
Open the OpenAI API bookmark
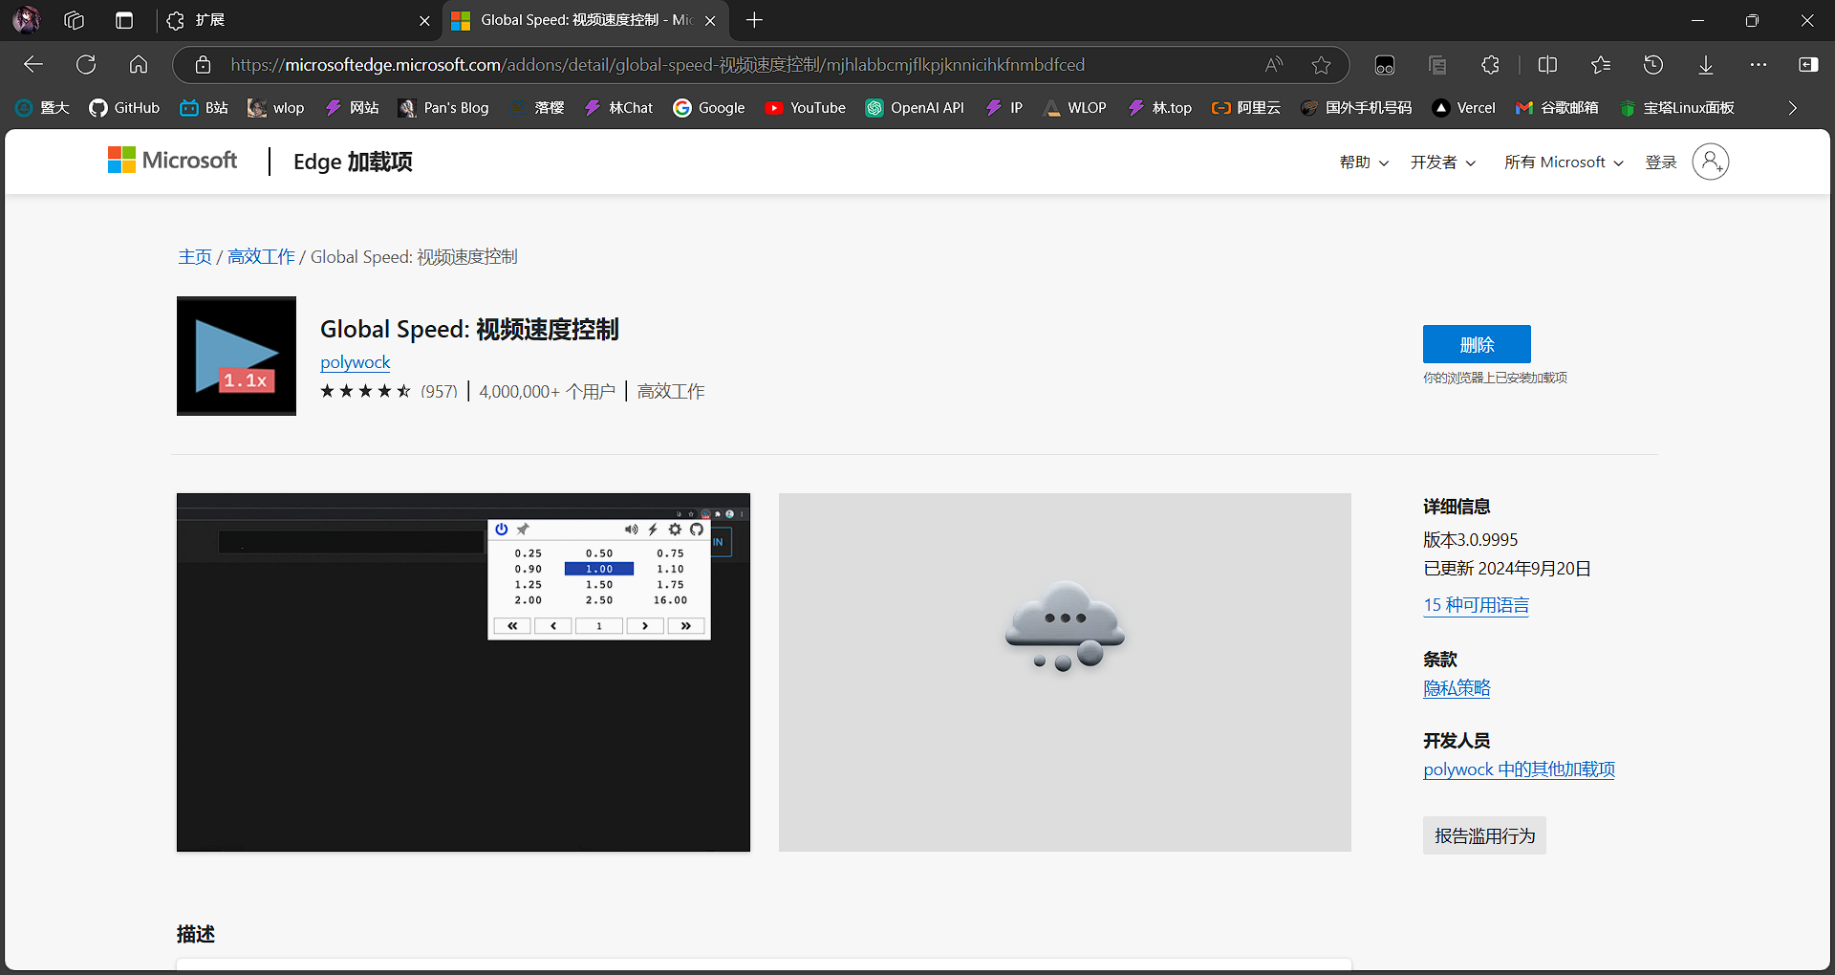coord(915,108)
